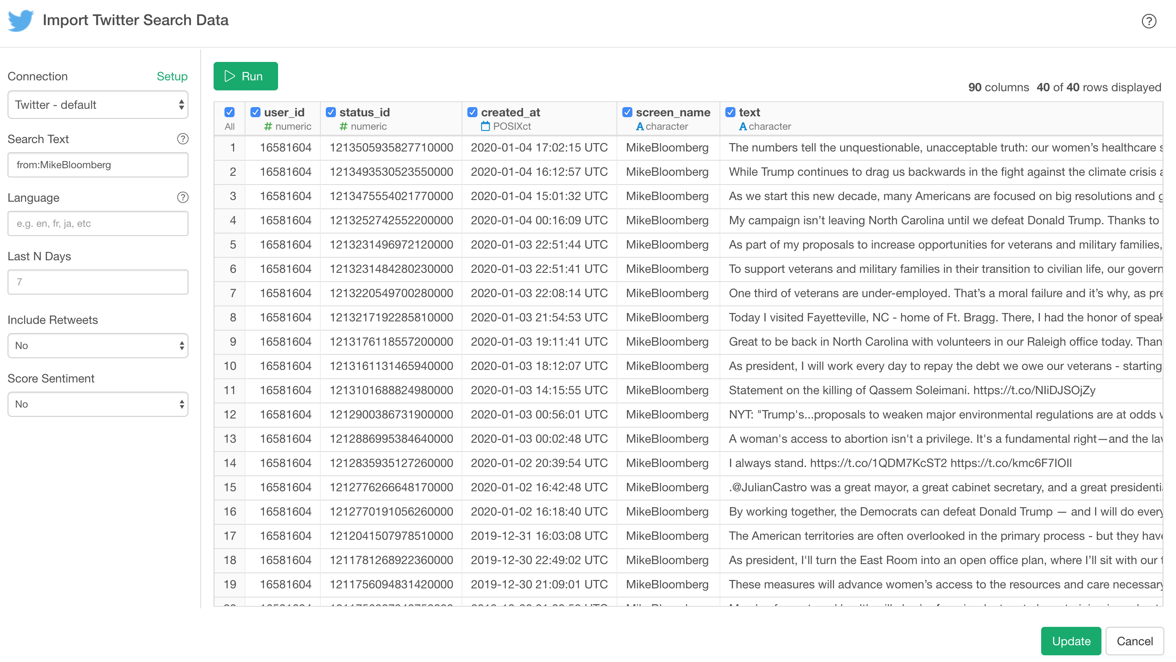Open the Connection dropdown
Screen dimensions: 1176x662
[x=98, y=105]
